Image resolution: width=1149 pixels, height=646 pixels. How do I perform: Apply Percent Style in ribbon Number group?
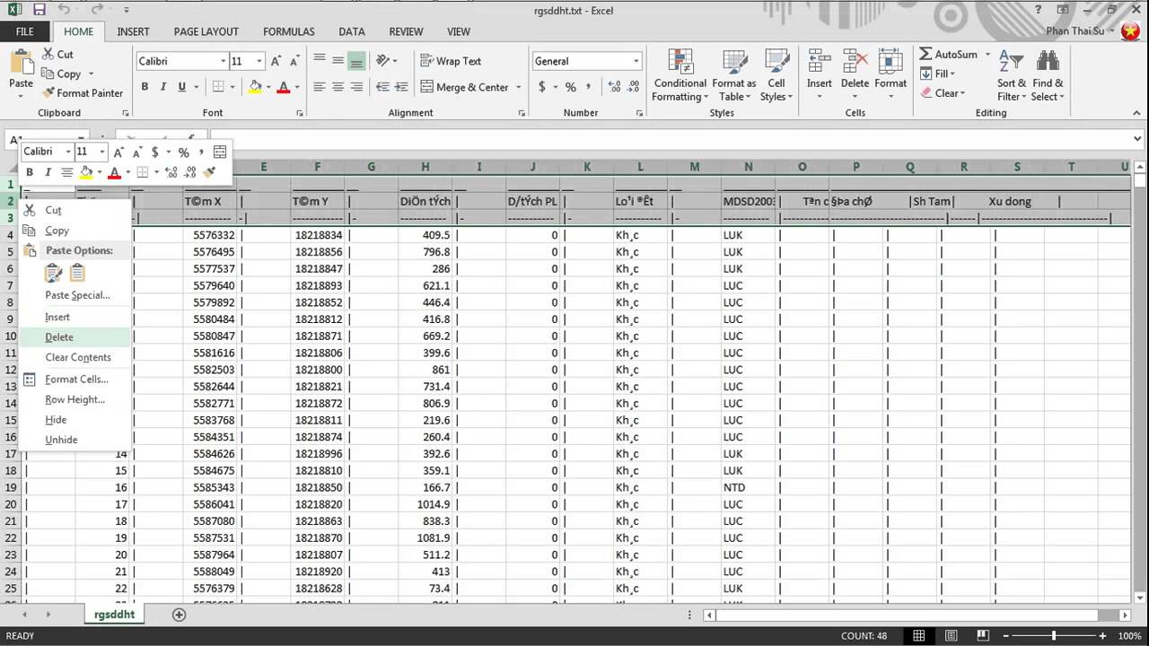coord(570,87)
